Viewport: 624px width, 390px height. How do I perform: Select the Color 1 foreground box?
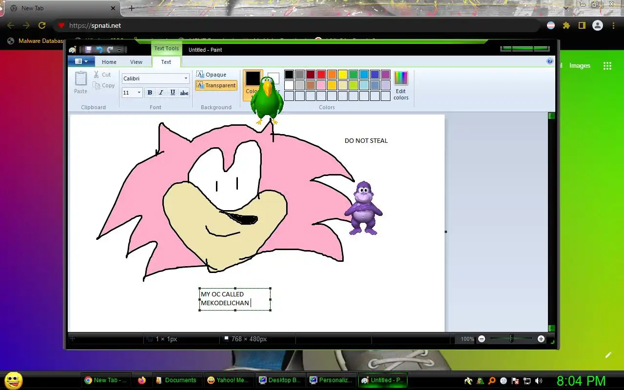point(253,85)
